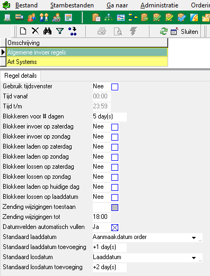Click the Sluiten button
This screenshot has width=210, height=276.
pos(185,32)
